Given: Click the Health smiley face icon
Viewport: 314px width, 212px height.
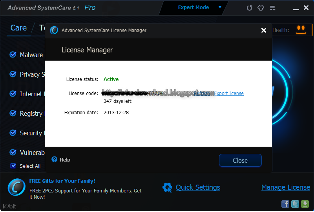Looking at the screenshot, I should click(x=301, y=30).
